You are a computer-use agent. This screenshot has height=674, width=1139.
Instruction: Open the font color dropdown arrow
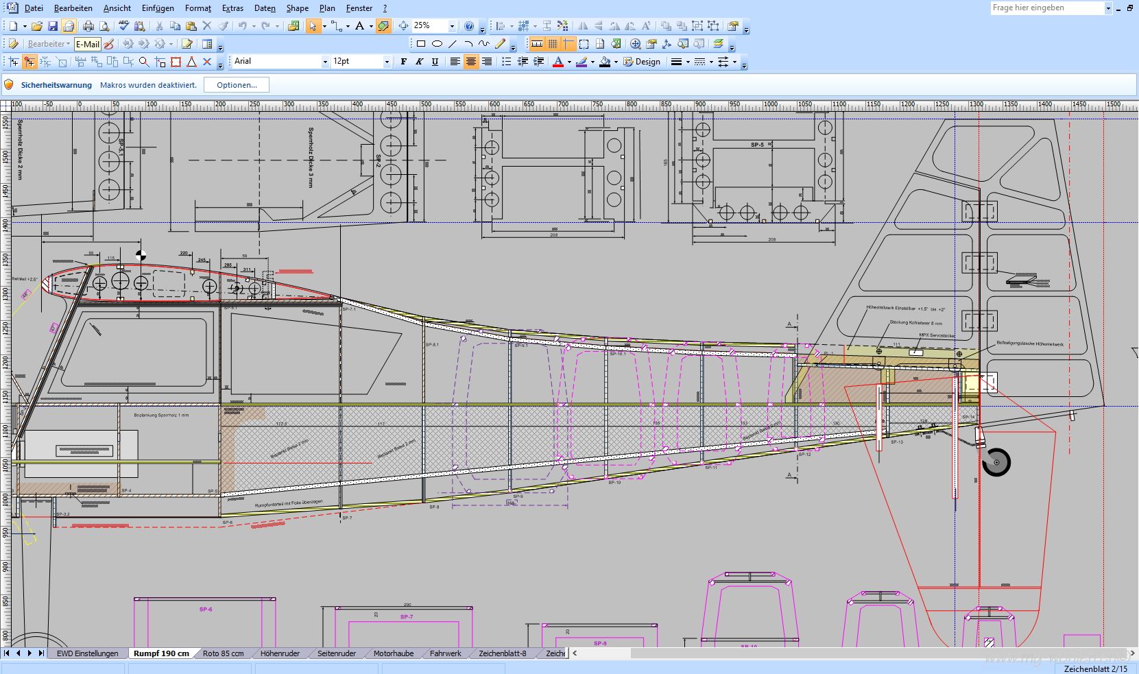click(x=569, y=62)
